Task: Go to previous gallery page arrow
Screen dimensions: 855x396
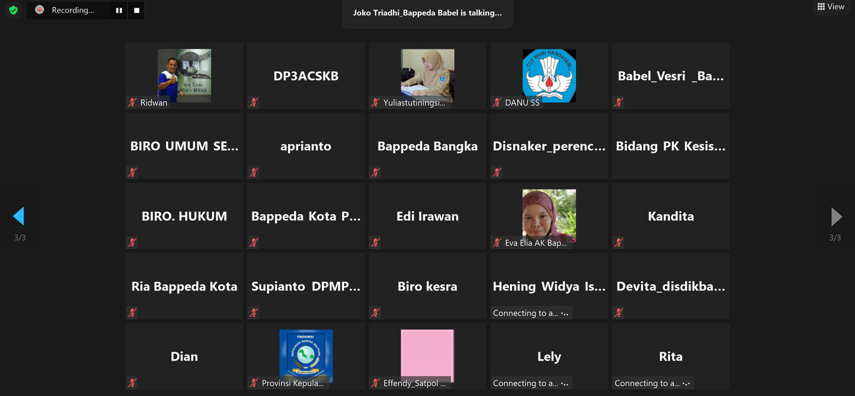Action: (x=19, y=216)
